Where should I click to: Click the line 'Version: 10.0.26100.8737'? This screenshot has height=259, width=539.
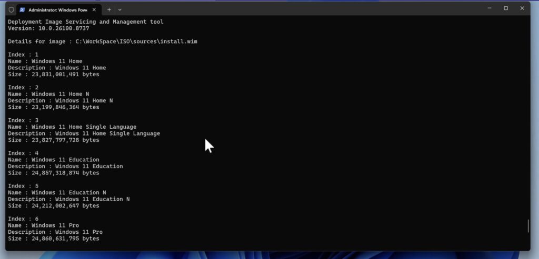[x=48, y=28]
